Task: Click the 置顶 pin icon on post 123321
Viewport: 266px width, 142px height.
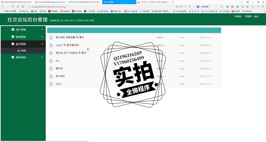Action: [65, 45]
